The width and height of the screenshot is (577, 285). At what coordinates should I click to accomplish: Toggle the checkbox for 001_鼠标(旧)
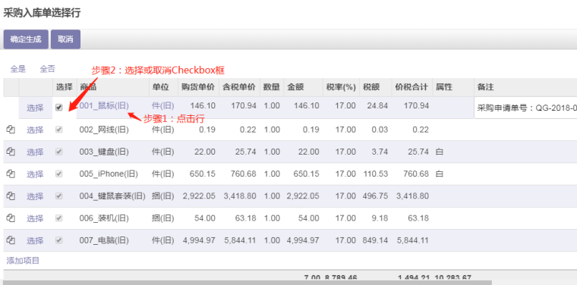[59, 107]
